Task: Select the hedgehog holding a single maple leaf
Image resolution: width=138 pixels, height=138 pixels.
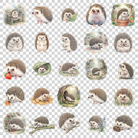Action: pyautogui.click(x=14, y=96)
